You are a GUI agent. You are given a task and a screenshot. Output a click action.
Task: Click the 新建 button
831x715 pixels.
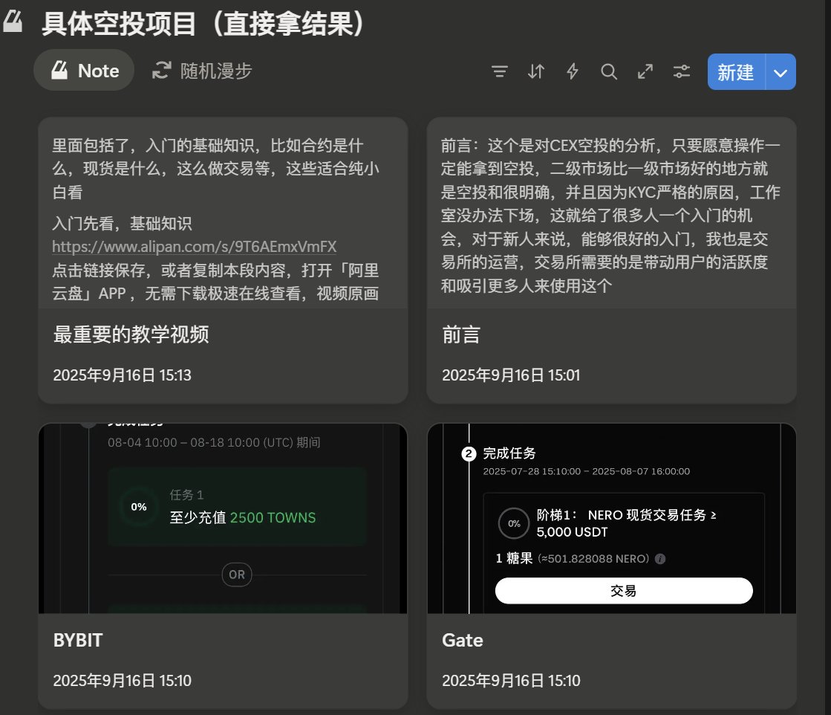tap(736, 71)
